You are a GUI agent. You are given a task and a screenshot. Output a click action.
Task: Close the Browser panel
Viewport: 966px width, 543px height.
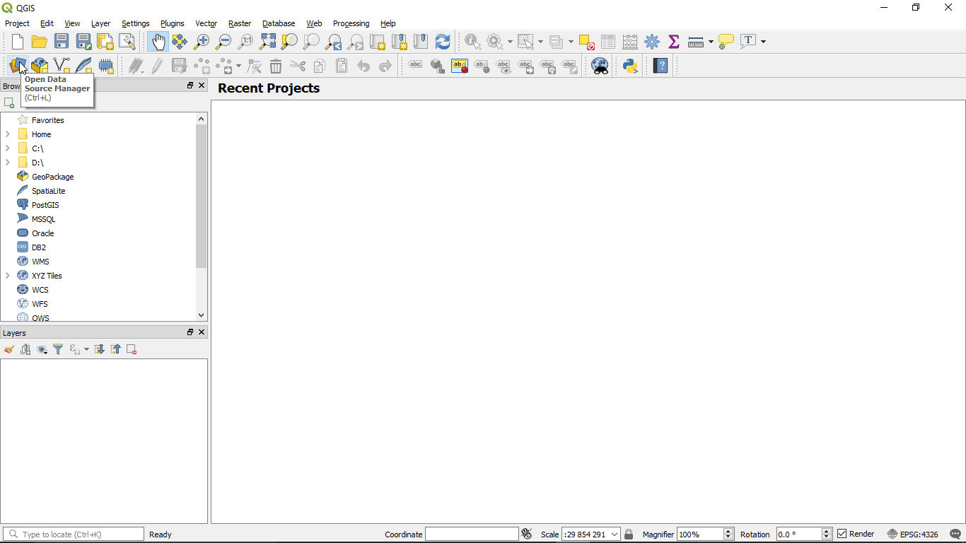[202, 86]
